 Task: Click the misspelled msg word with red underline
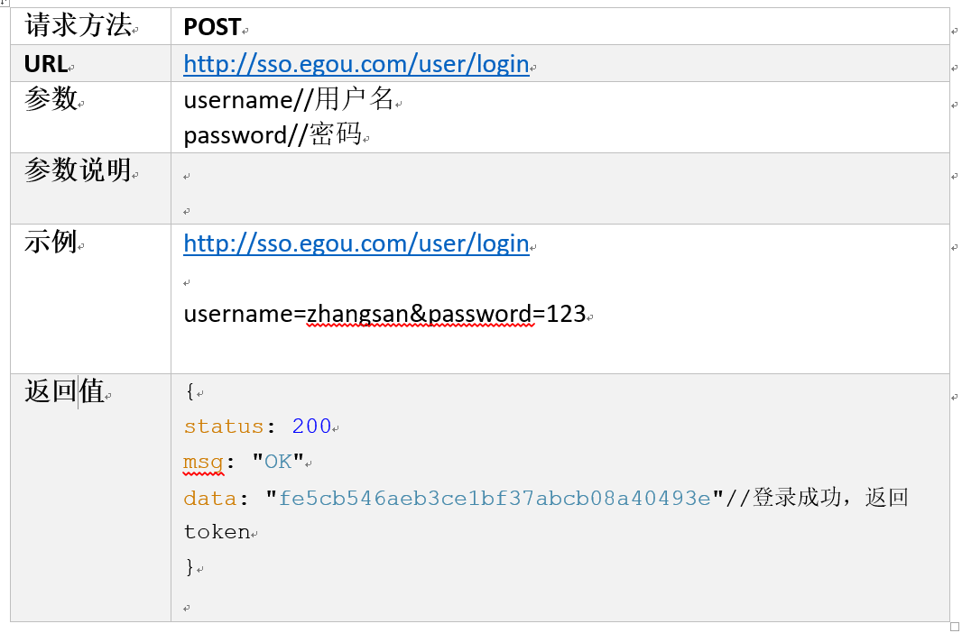tap(204, 463)
